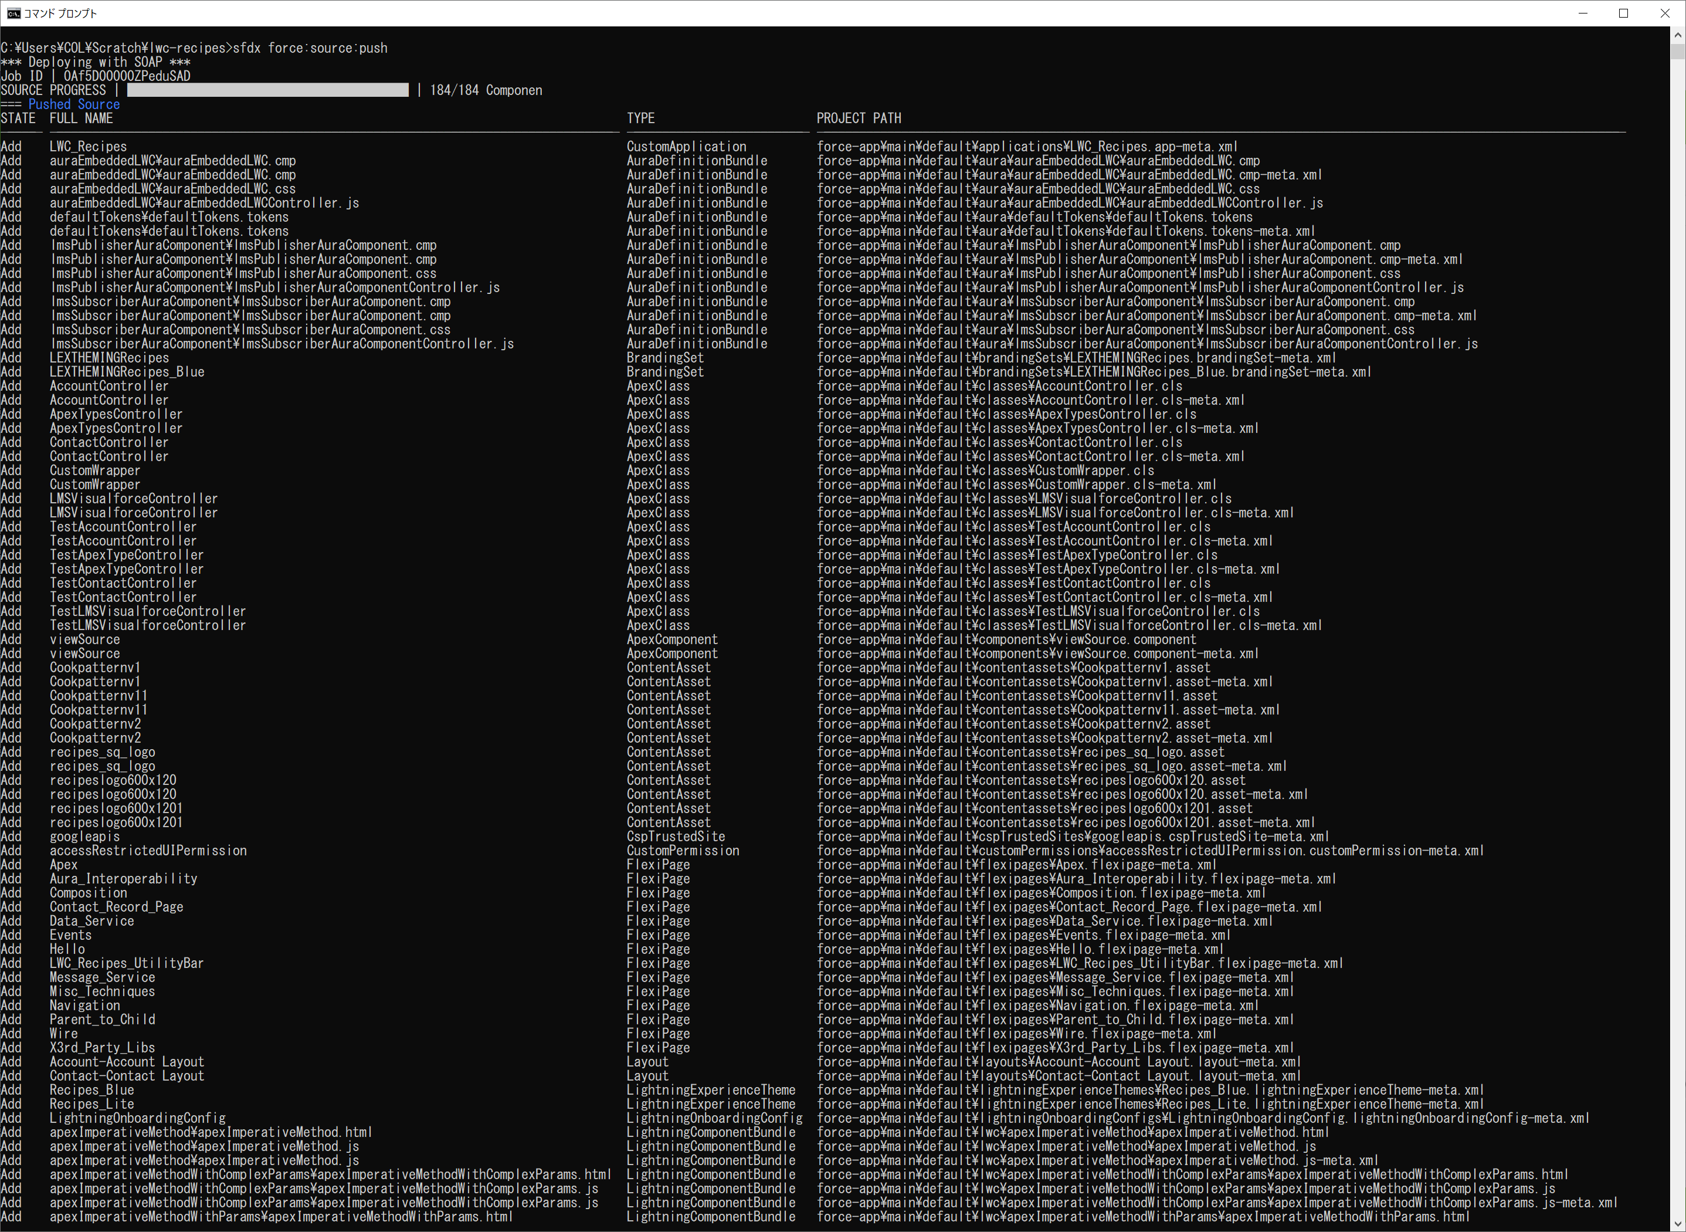The height and width of the screenshot is (1232, 1686).
Task: Click 'Data_Service' full name entry
Action: (91, 922)
